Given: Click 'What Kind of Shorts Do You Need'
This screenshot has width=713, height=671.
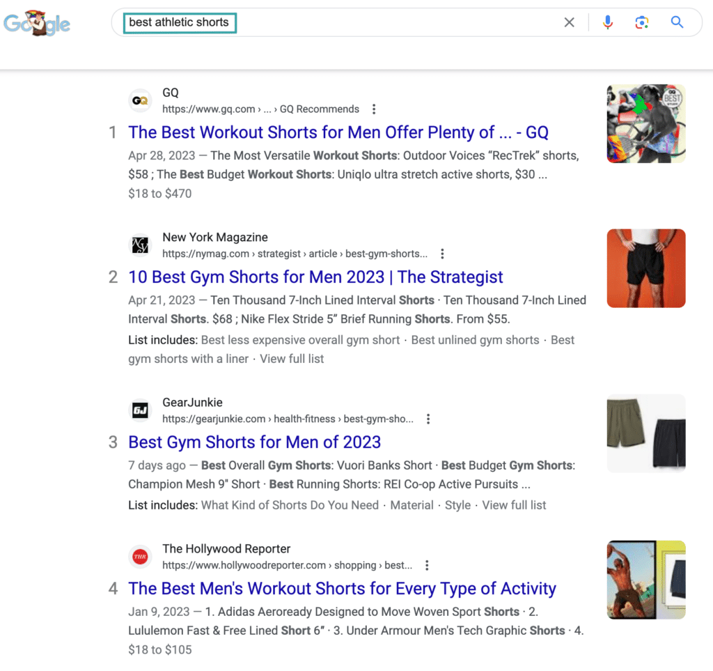Looking at the screenshot, I should 290,505.
